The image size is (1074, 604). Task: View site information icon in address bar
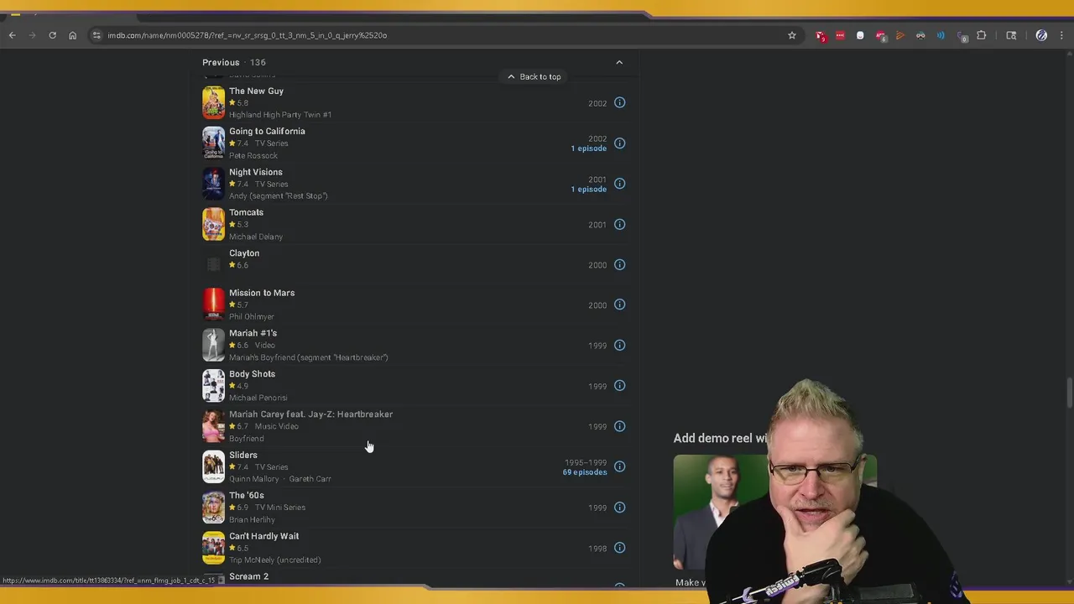coord(96,35)
